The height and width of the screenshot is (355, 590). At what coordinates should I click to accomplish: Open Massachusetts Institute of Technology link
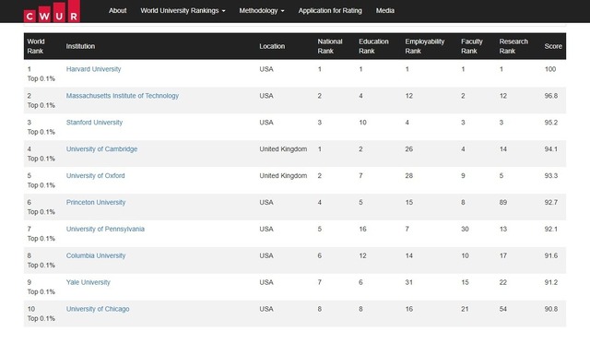click(123, 96)
